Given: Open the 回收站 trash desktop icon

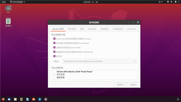Looking at the screenshot, I should (8, 22).
